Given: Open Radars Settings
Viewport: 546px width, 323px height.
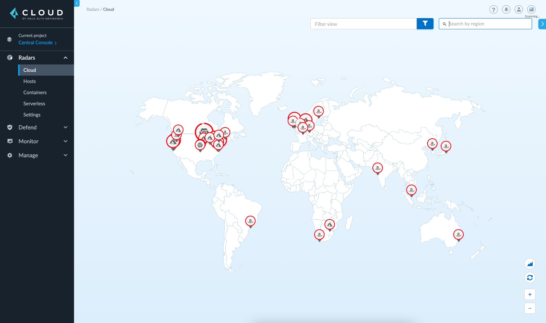Looking at the screenshot, I should 32,115.
